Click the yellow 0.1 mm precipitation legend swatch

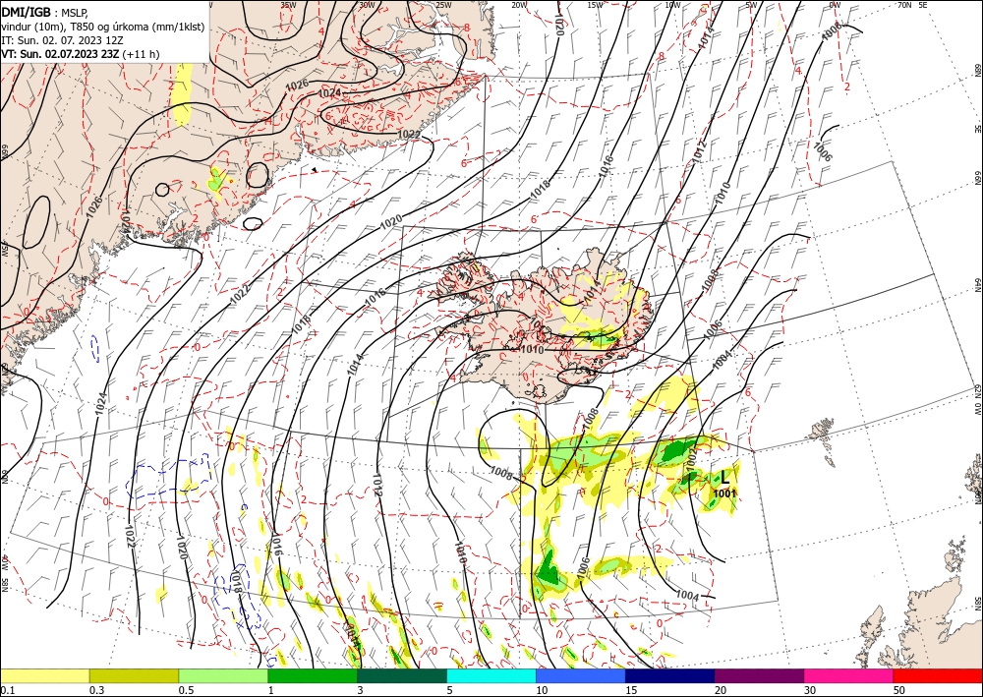44,675
